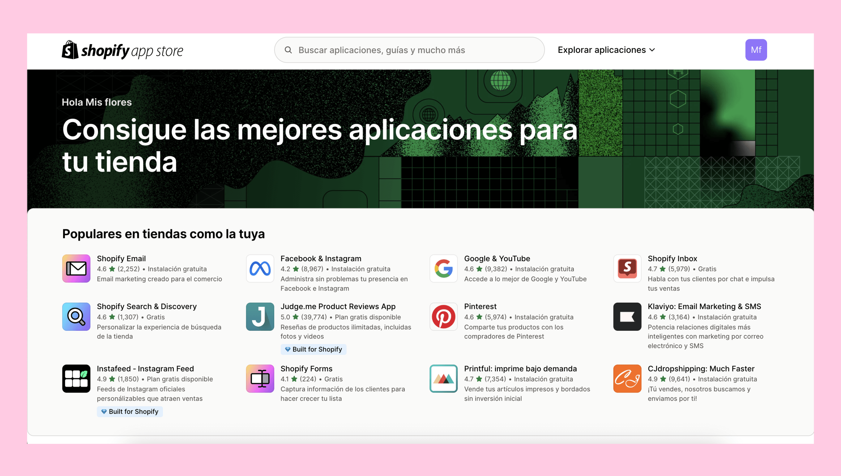Open Shopify Search & Discovery magnifier icon
The height and width of the screenshot is (476, 841).
point(76,317)
